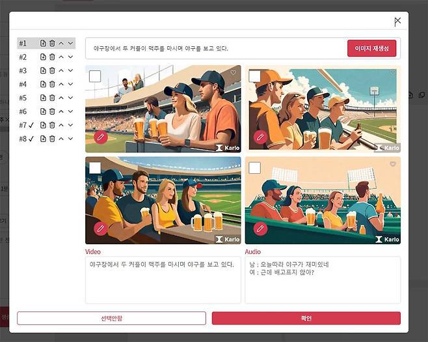Click the duplicate page icon for scene #1
Image resolution: width=428 pixels, height=342 pixels.
coord(43,43)
